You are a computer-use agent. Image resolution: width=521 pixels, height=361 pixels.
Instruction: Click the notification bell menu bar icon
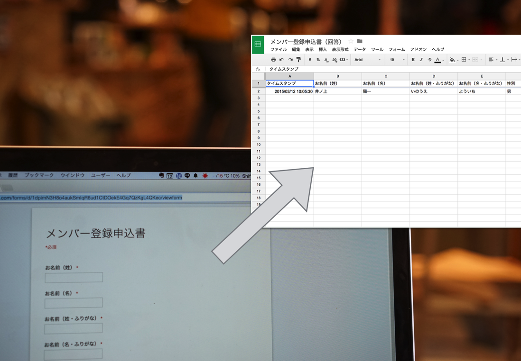[195, 176]
